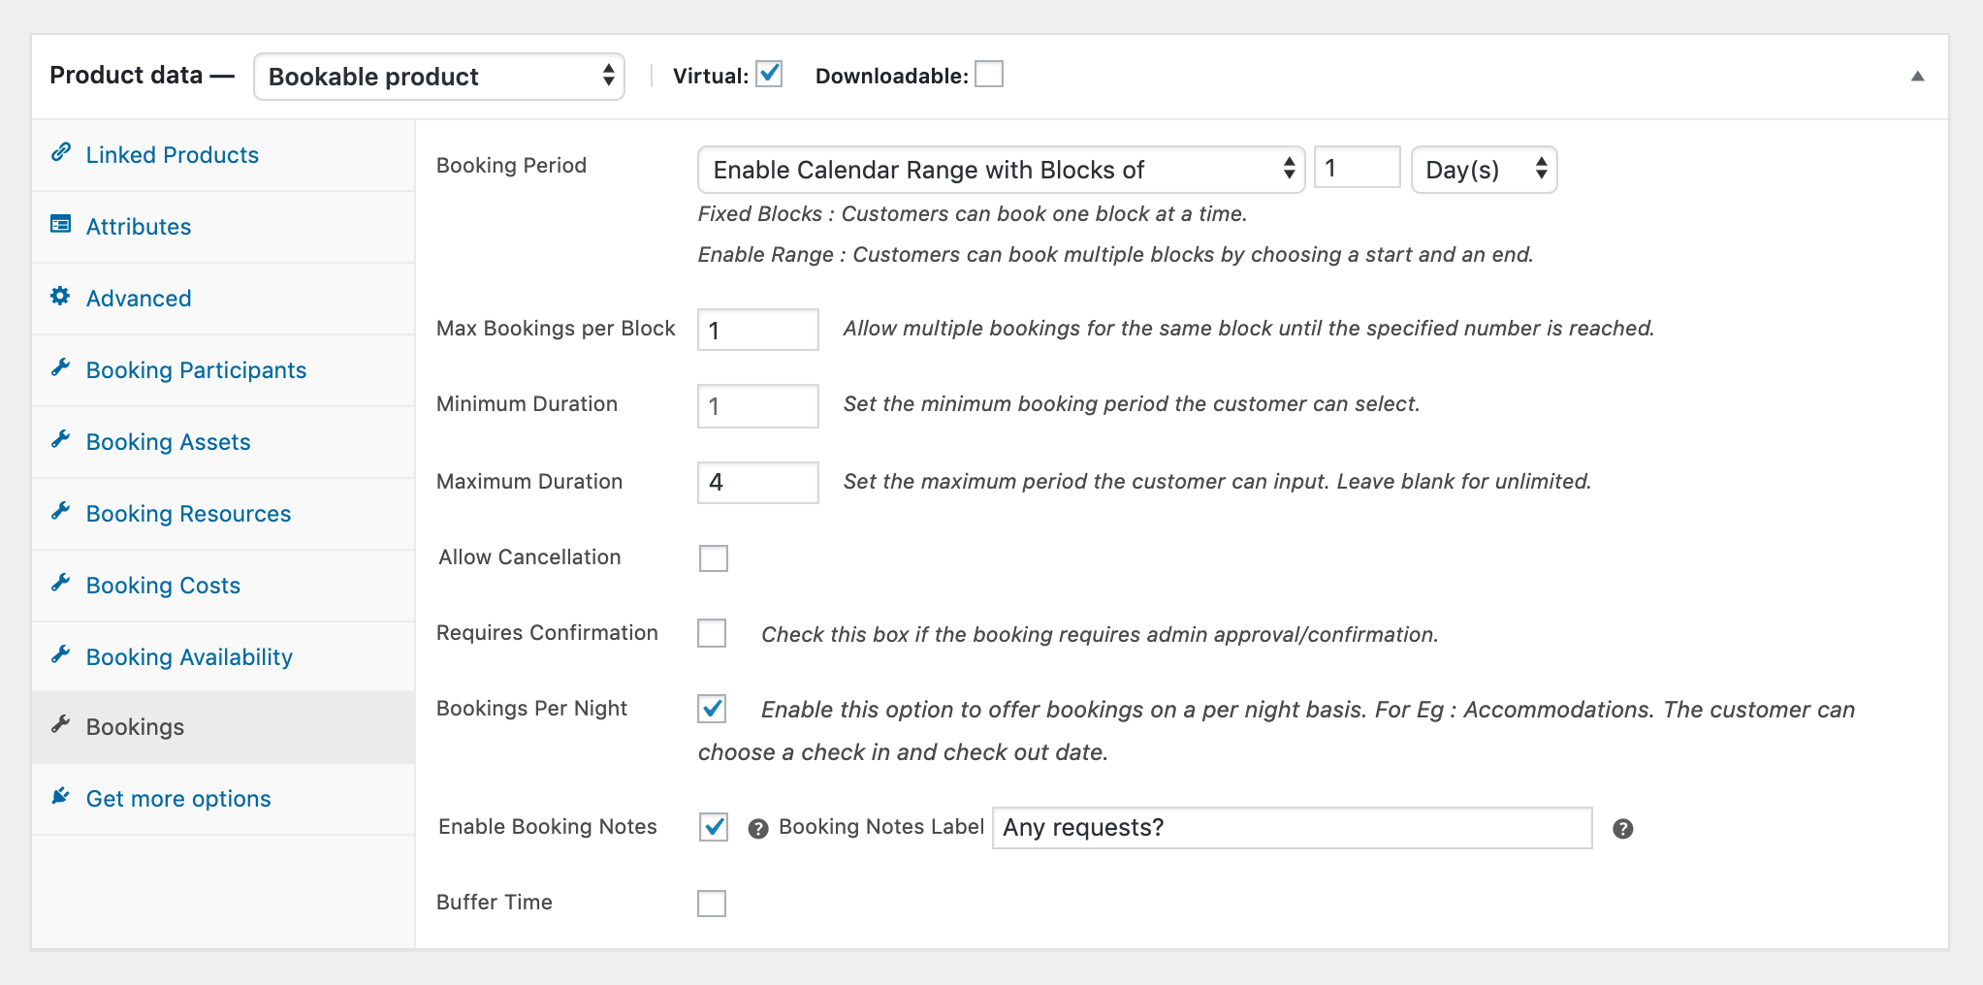Toggle the Virtual checkbox
Screen dimensions: 1983x985
(770, 74)
